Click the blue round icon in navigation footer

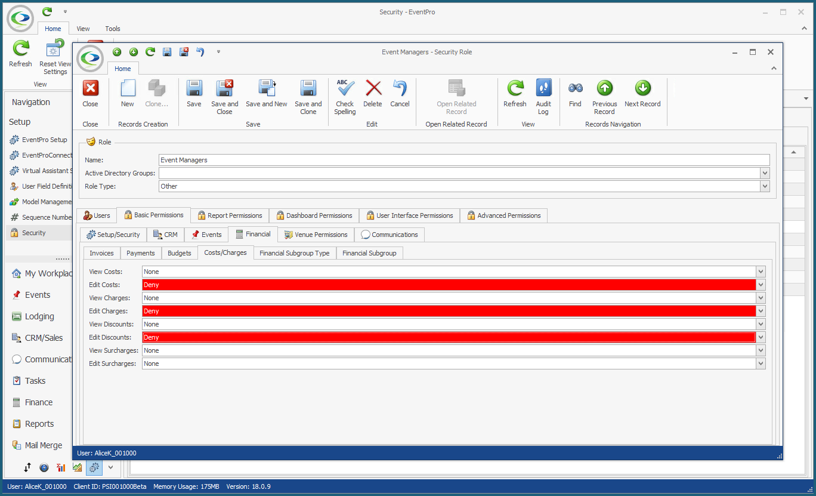44,467
